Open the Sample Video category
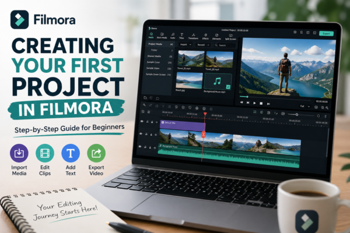Viewport: 350px width, 233px height. click(159, 68)
